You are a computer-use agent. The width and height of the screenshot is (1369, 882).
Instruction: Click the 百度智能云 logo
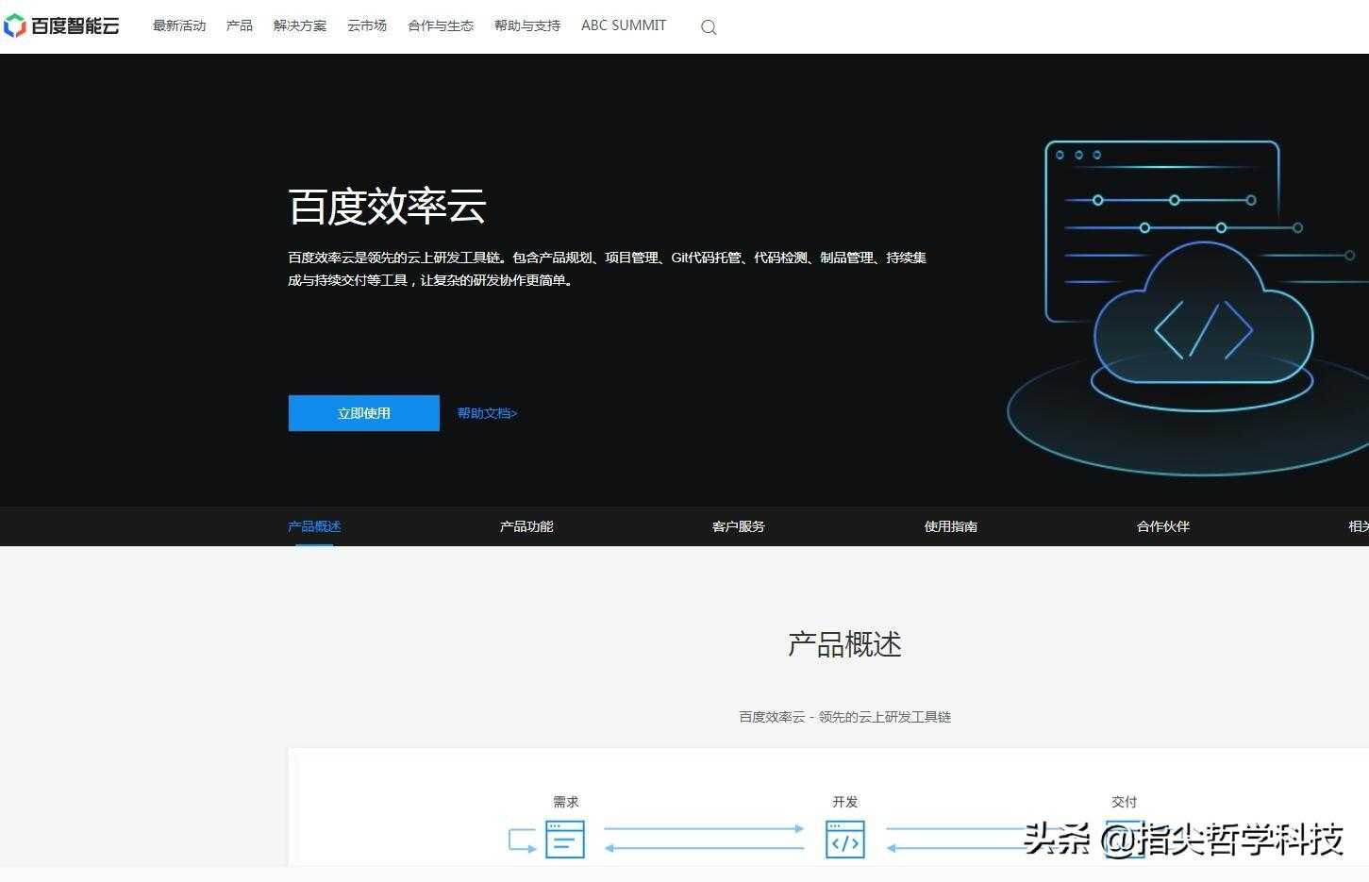[61, 25]
